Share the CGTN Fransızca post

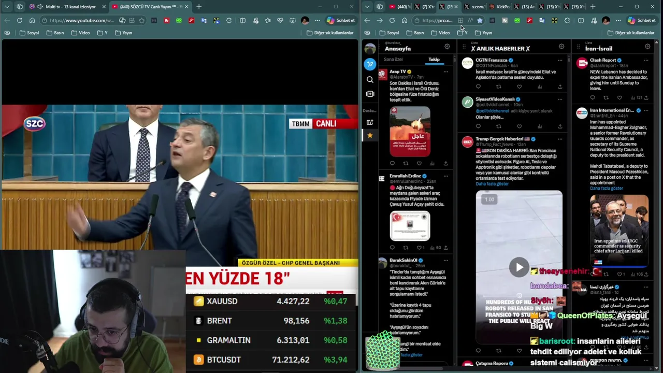tap(560, 87)
